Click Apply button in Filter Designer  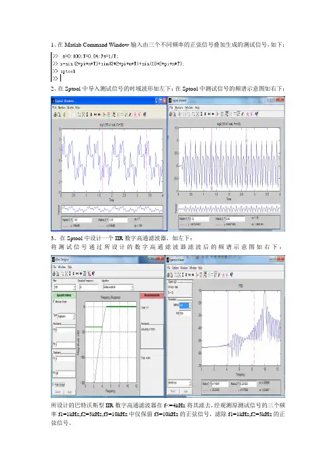70,392
